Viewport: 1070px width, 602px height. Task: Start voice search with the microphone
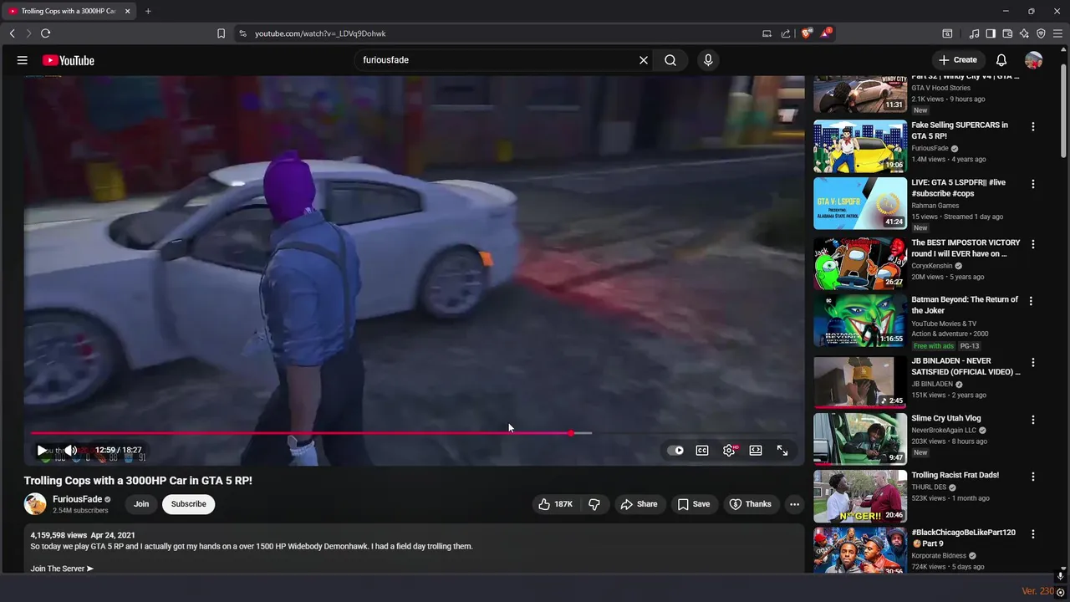coord(708,60)
